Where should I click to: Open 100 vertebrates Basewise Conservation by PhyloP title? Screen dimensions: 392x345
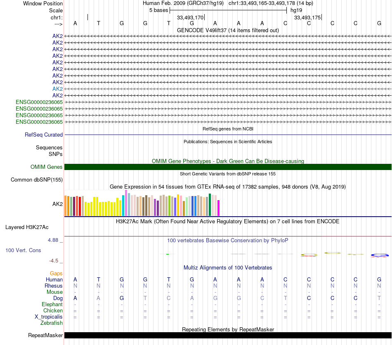pos(228,241)
